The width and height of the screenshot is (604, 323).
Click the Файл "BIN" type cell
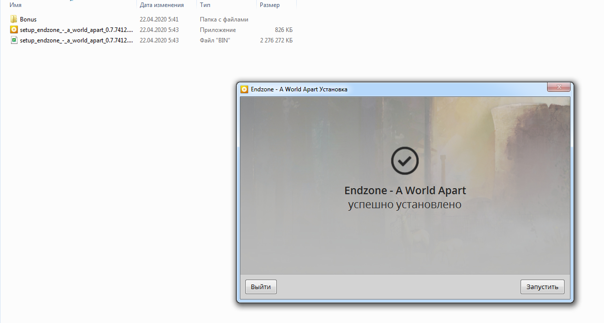[215, 40]
